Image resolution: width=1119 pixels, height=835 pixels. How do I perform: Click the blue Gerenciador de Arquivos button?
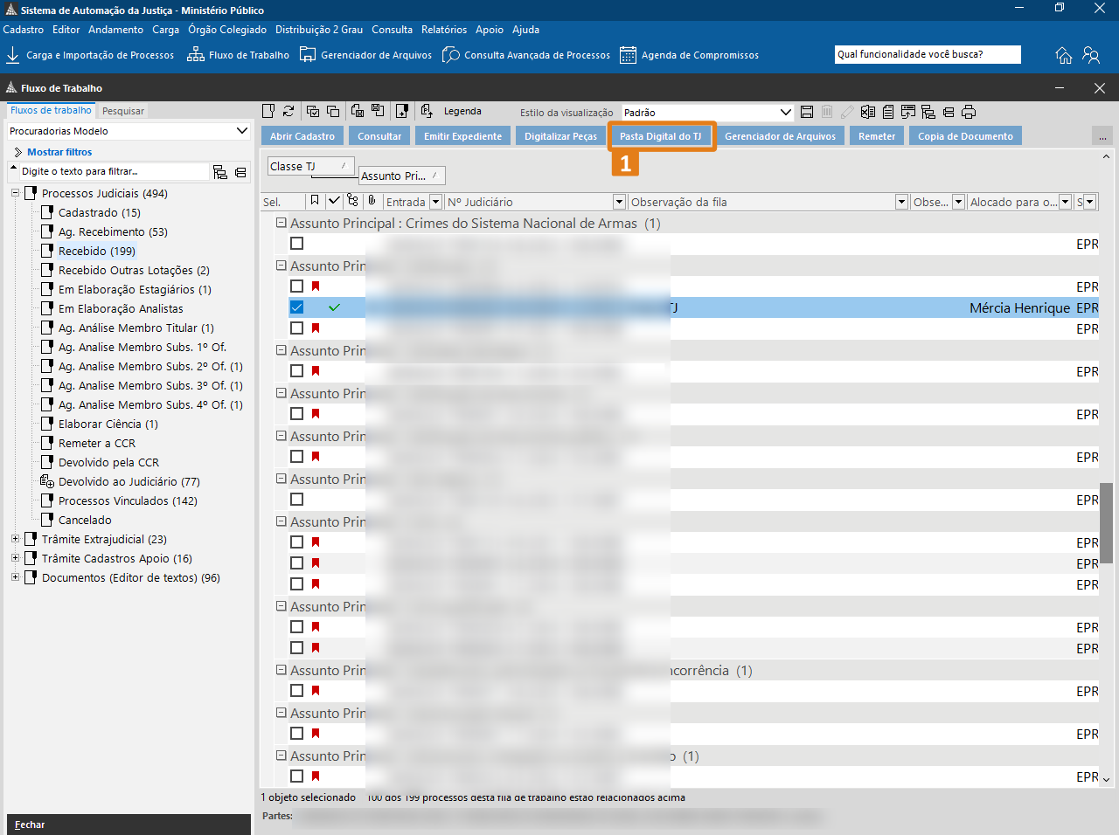coord(780,136)
